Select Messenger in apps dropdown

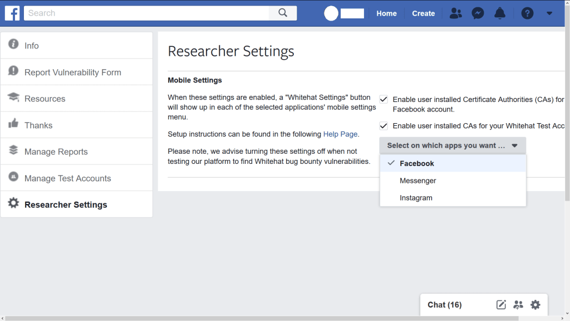coord(453,181)
